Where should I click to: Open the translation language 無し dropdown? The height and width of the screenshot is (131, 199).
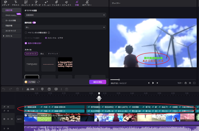(65, 27)
